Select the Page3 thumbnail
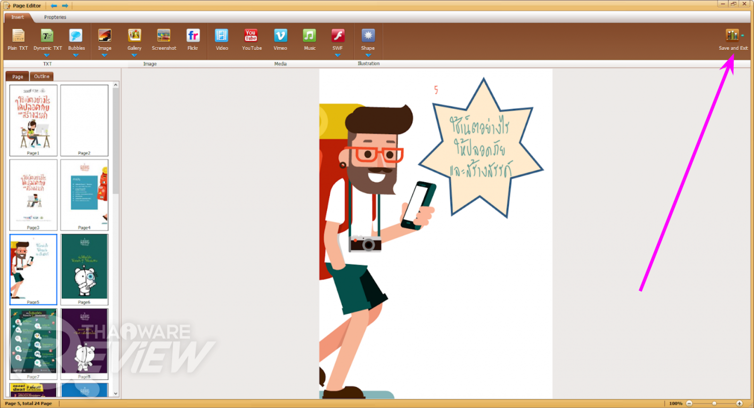 tap(33, 195)
